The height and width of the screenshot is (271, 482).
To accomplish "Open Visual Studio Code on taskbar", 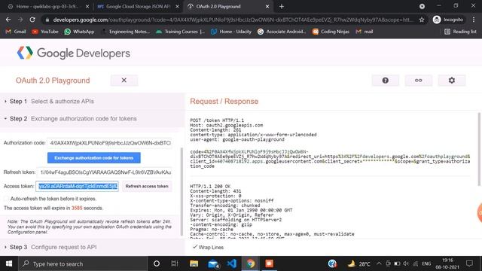I will click(x=232, y=263).
